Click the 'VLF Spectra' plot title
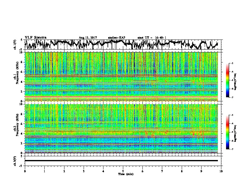The height and width of the screenshot is (192, 249). pyautogui.click(x=36, y=38)
